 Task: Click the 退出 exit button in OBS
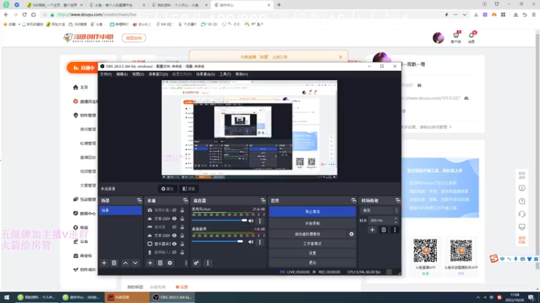coord(313,263)
